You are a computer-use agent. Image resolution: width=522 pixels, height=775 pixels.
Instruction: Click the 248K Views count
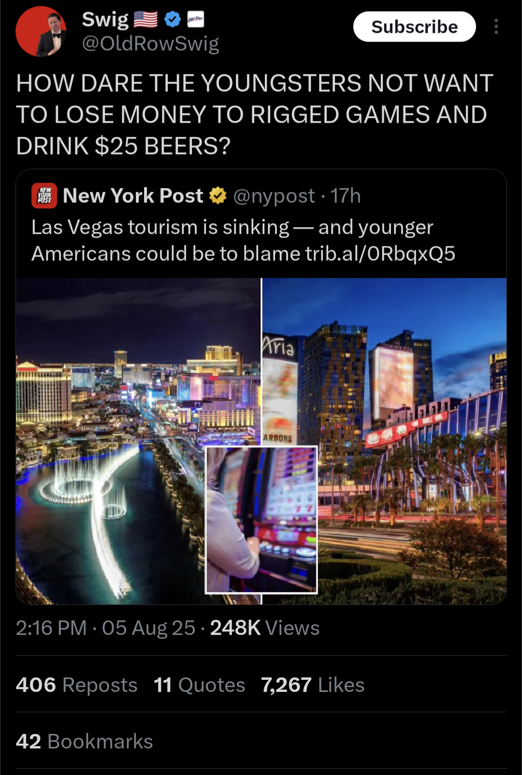coord(265,628)
